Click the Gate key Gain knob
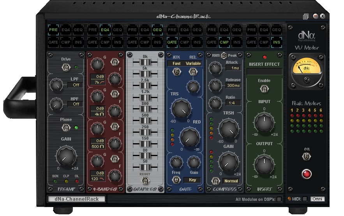 (194, 163)
